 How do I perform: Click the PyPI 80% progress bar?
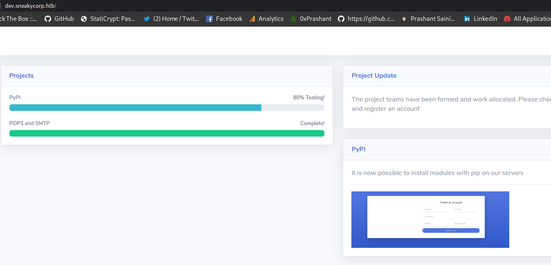tap(166, 108)
